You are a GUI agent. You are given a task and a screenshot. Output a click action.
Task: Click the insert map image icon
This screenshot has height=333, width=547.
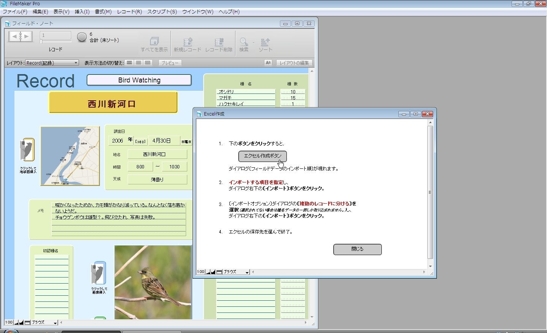(x=27, y=149)
